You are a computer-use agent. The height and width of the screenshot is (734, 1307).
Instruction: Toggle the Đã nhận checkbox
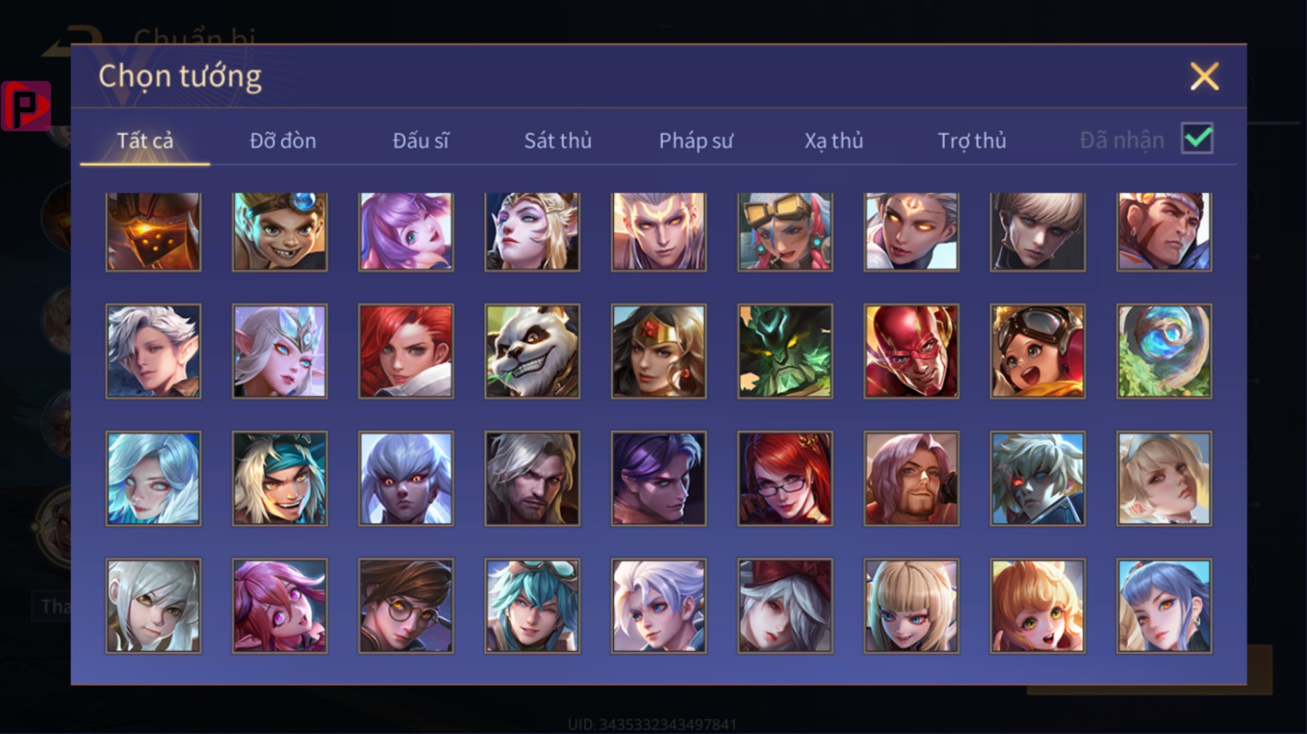pos(1197,138)
